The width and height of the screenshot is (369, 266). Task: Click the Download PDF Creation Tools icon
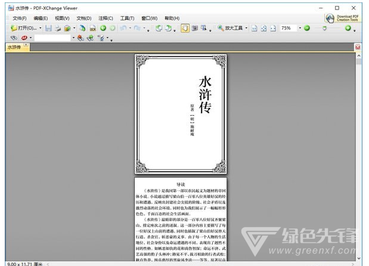click(x=330, y=18)
